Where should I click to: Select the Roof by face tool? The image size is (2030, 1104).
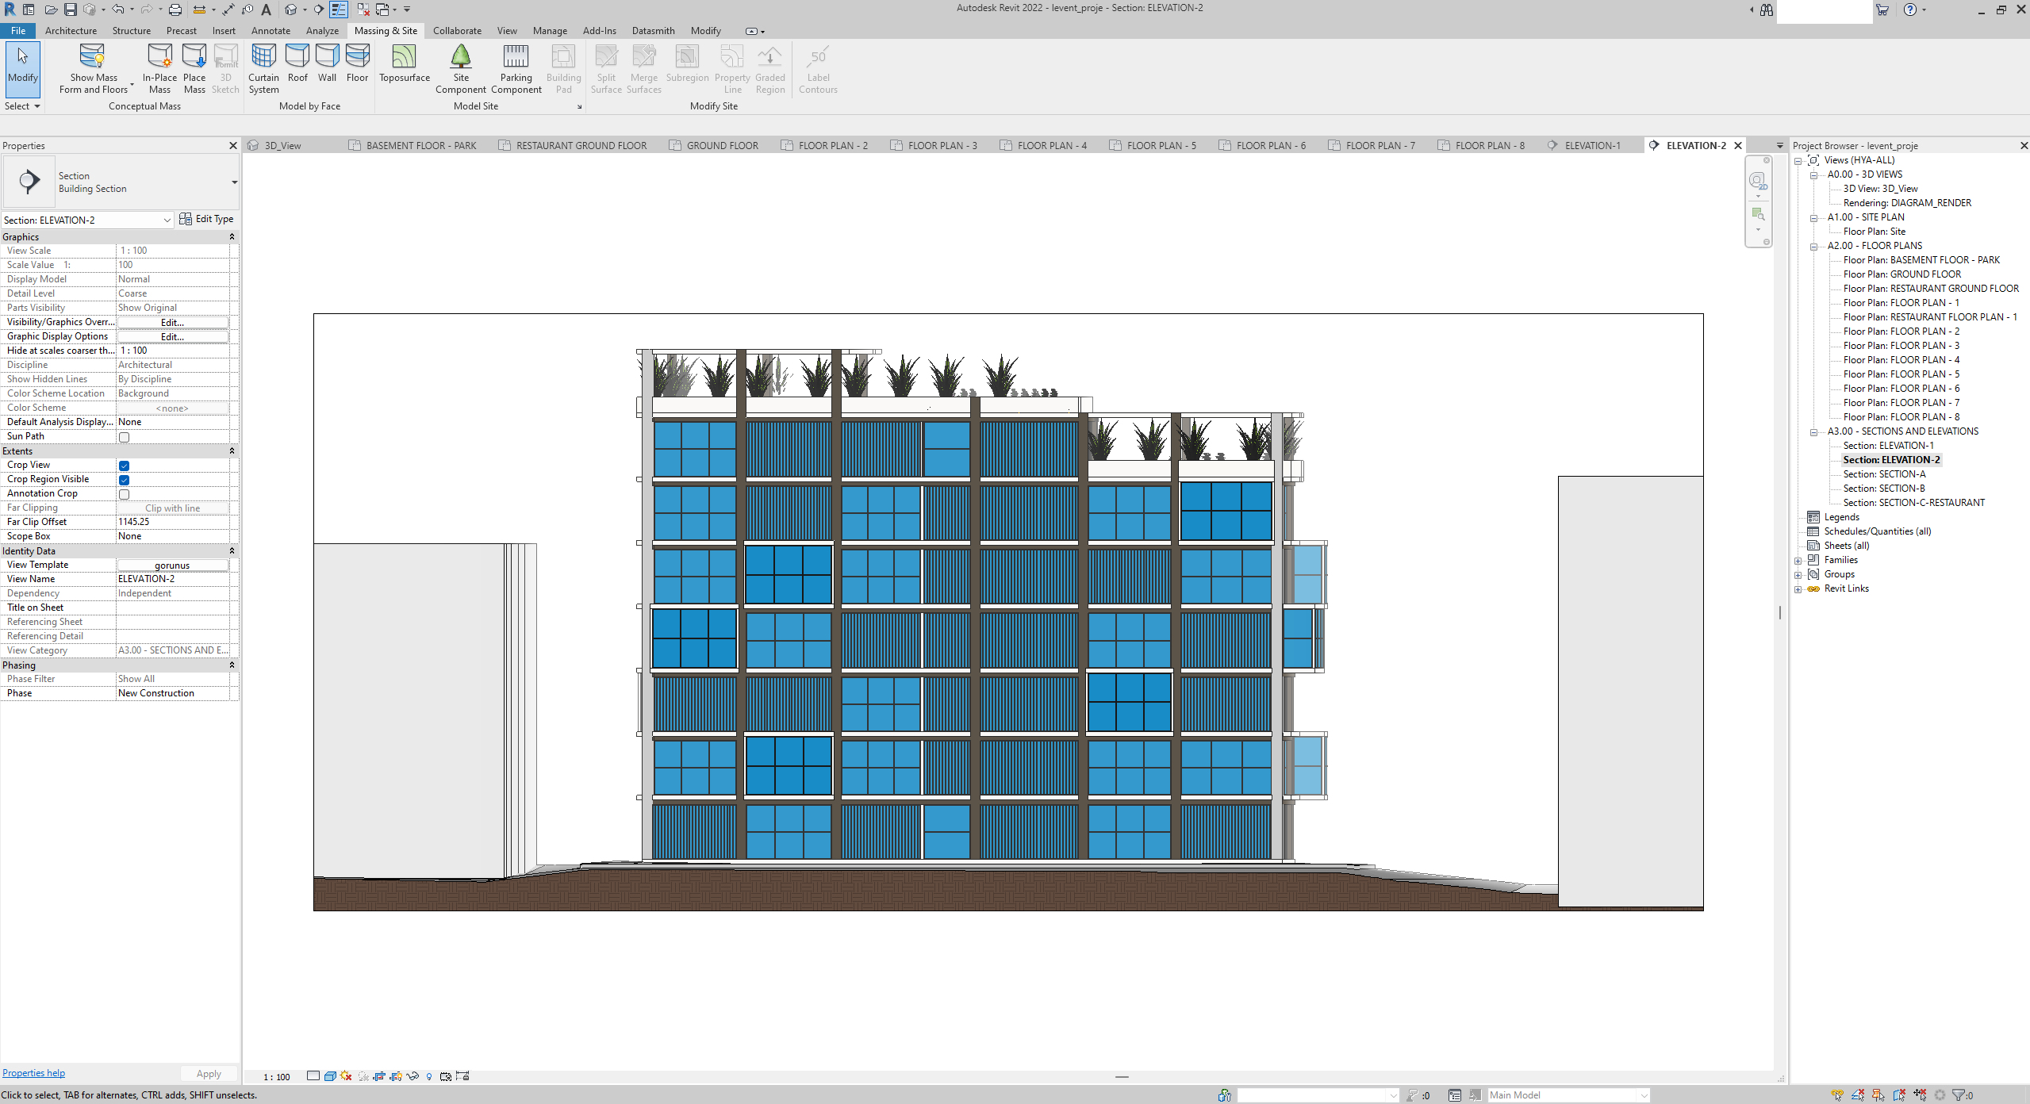coord(297,63)
